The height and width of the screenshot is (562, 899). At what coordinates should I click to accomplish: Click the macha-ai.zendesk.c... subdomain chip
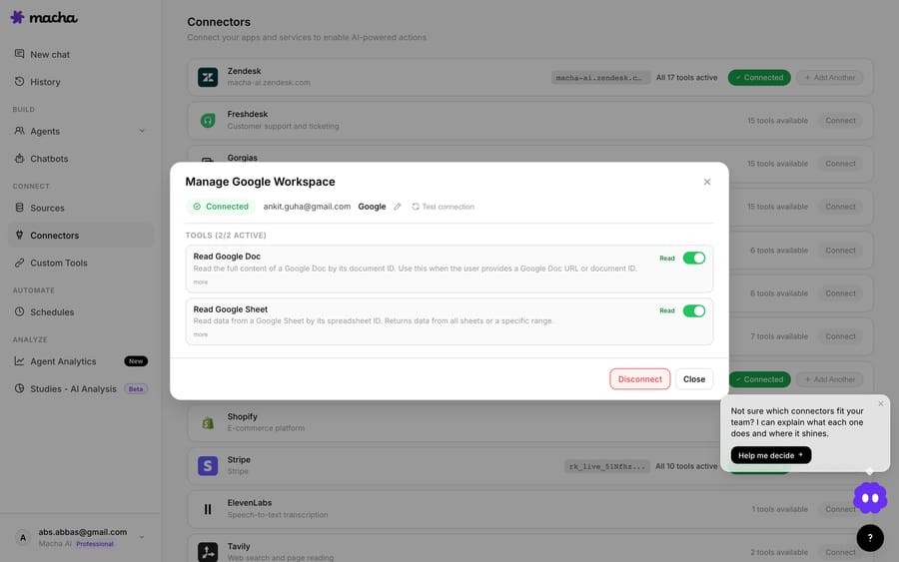601,77
